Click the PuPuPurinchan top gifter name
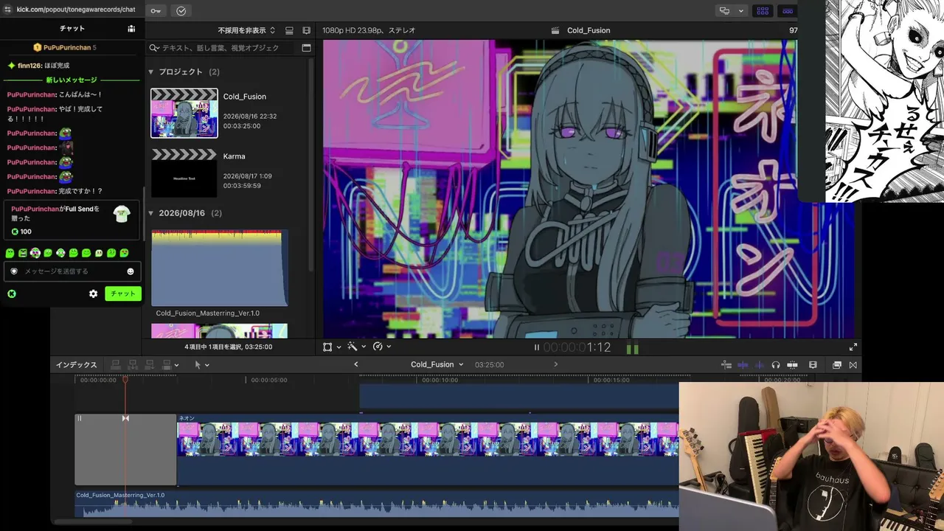944x531 pixels. click(x=67, y=48)
